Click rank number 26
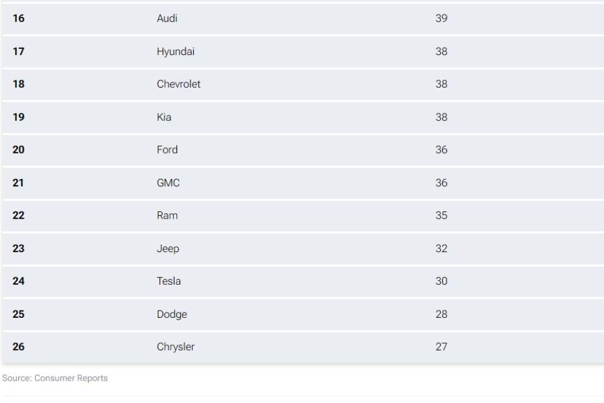The width and height of the screenshot is (604, 403). [19, 347]
